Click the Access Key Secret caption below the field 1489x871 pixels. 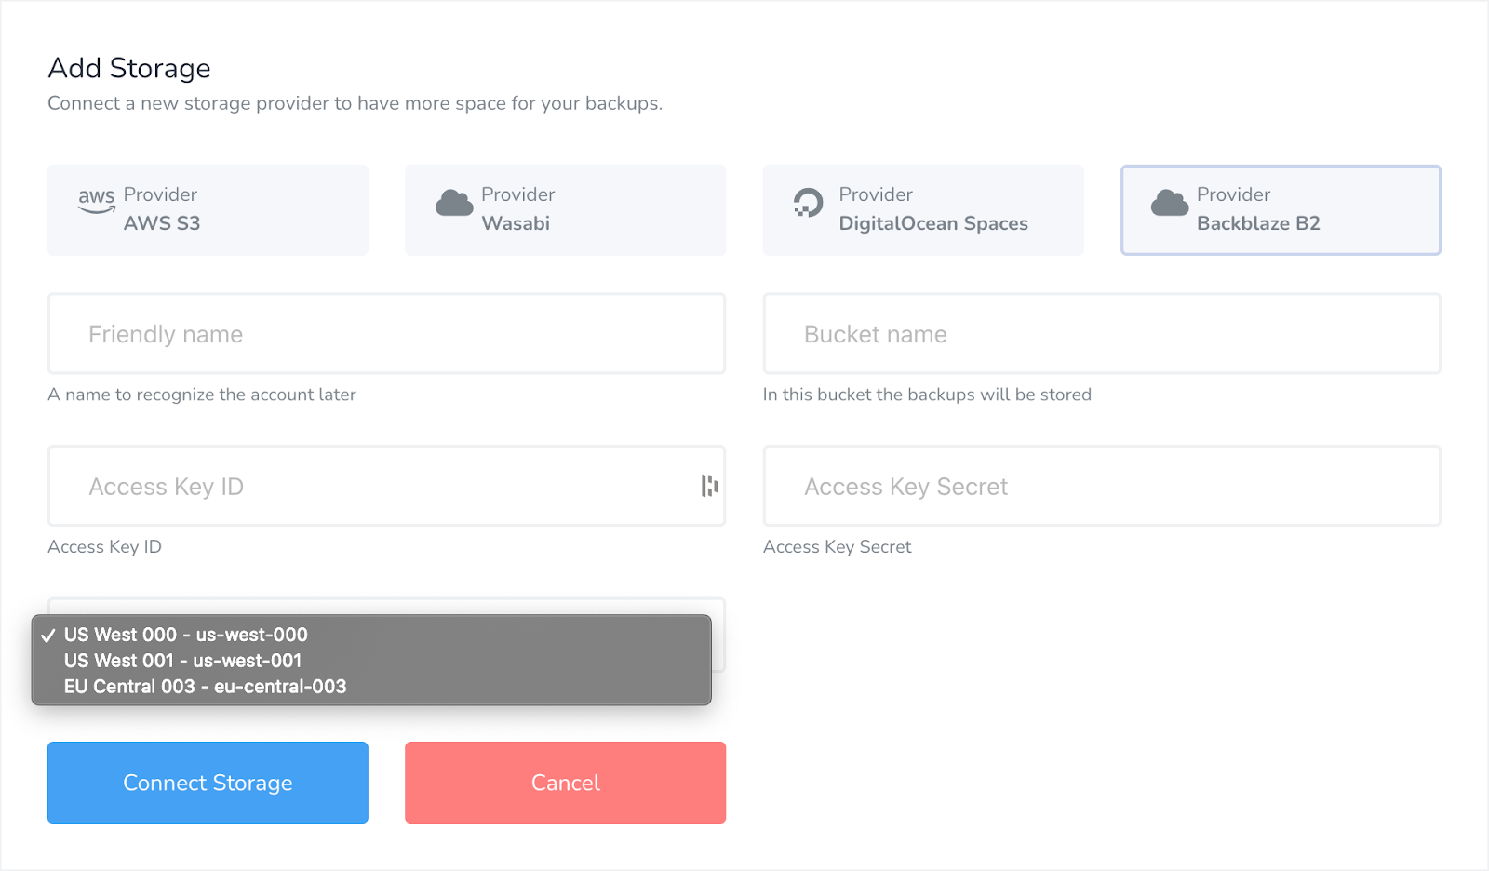click(x=838, y=547)
